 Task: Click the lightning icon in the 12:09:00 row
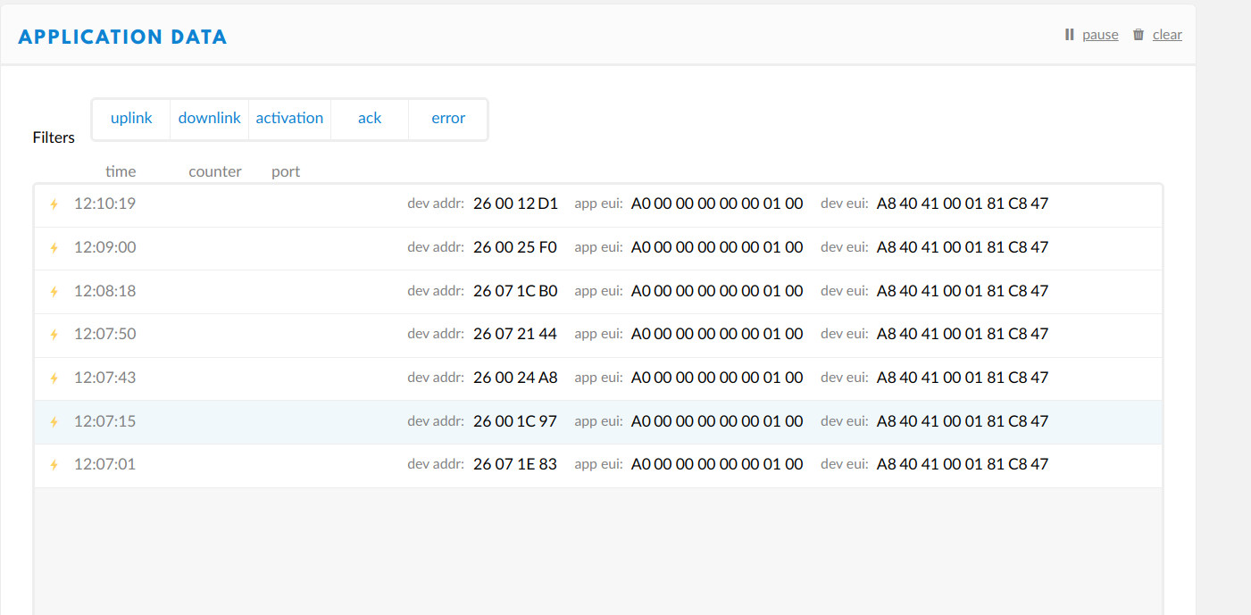point(54,248)
